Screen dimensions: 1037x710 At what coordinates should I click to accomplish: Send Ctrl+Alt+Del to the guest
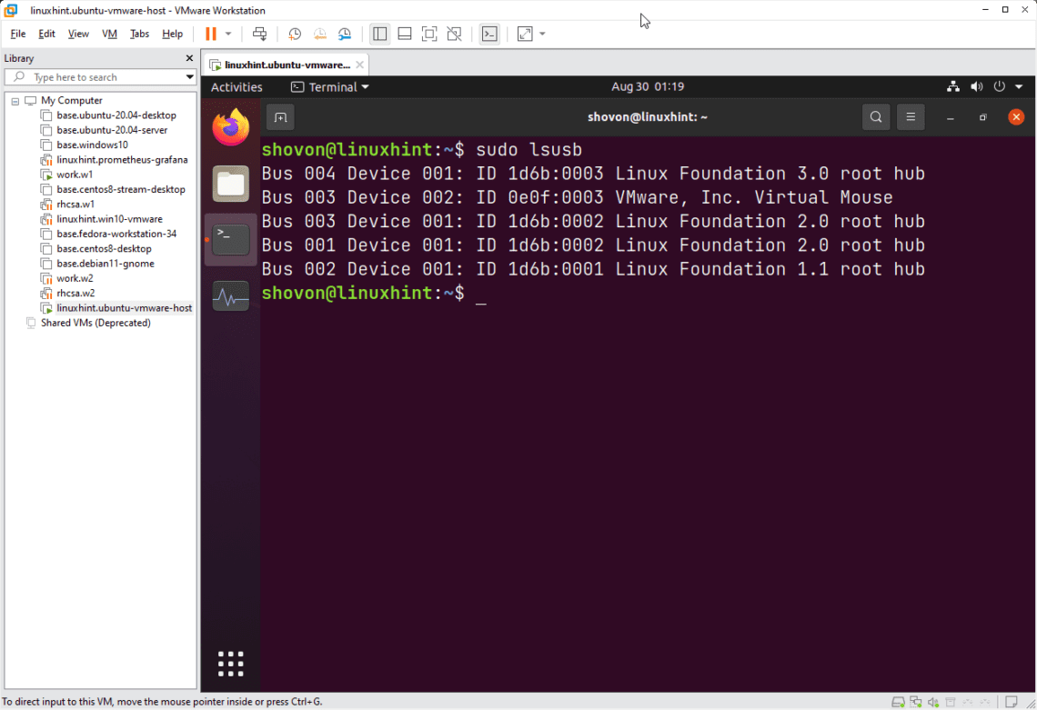click(x=259, y=34)
